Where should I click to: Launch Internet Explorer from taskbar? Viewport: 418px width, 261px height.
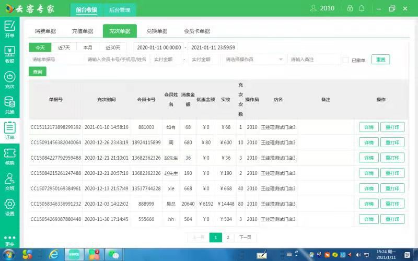coord(54,255)
